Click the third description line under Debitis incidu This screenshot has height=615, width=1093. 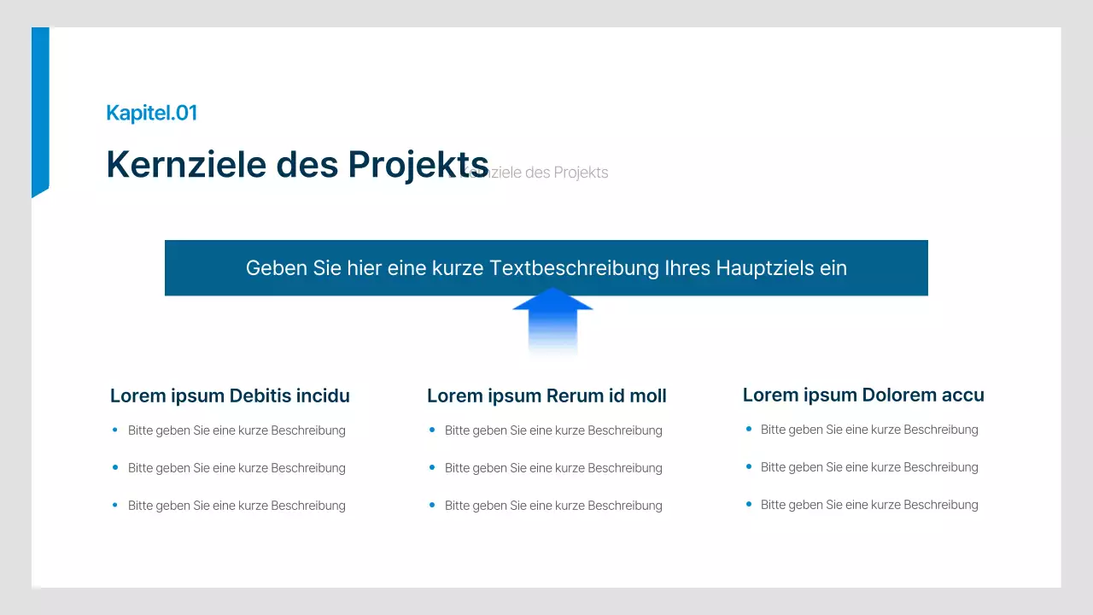click(x=237, y=505)
